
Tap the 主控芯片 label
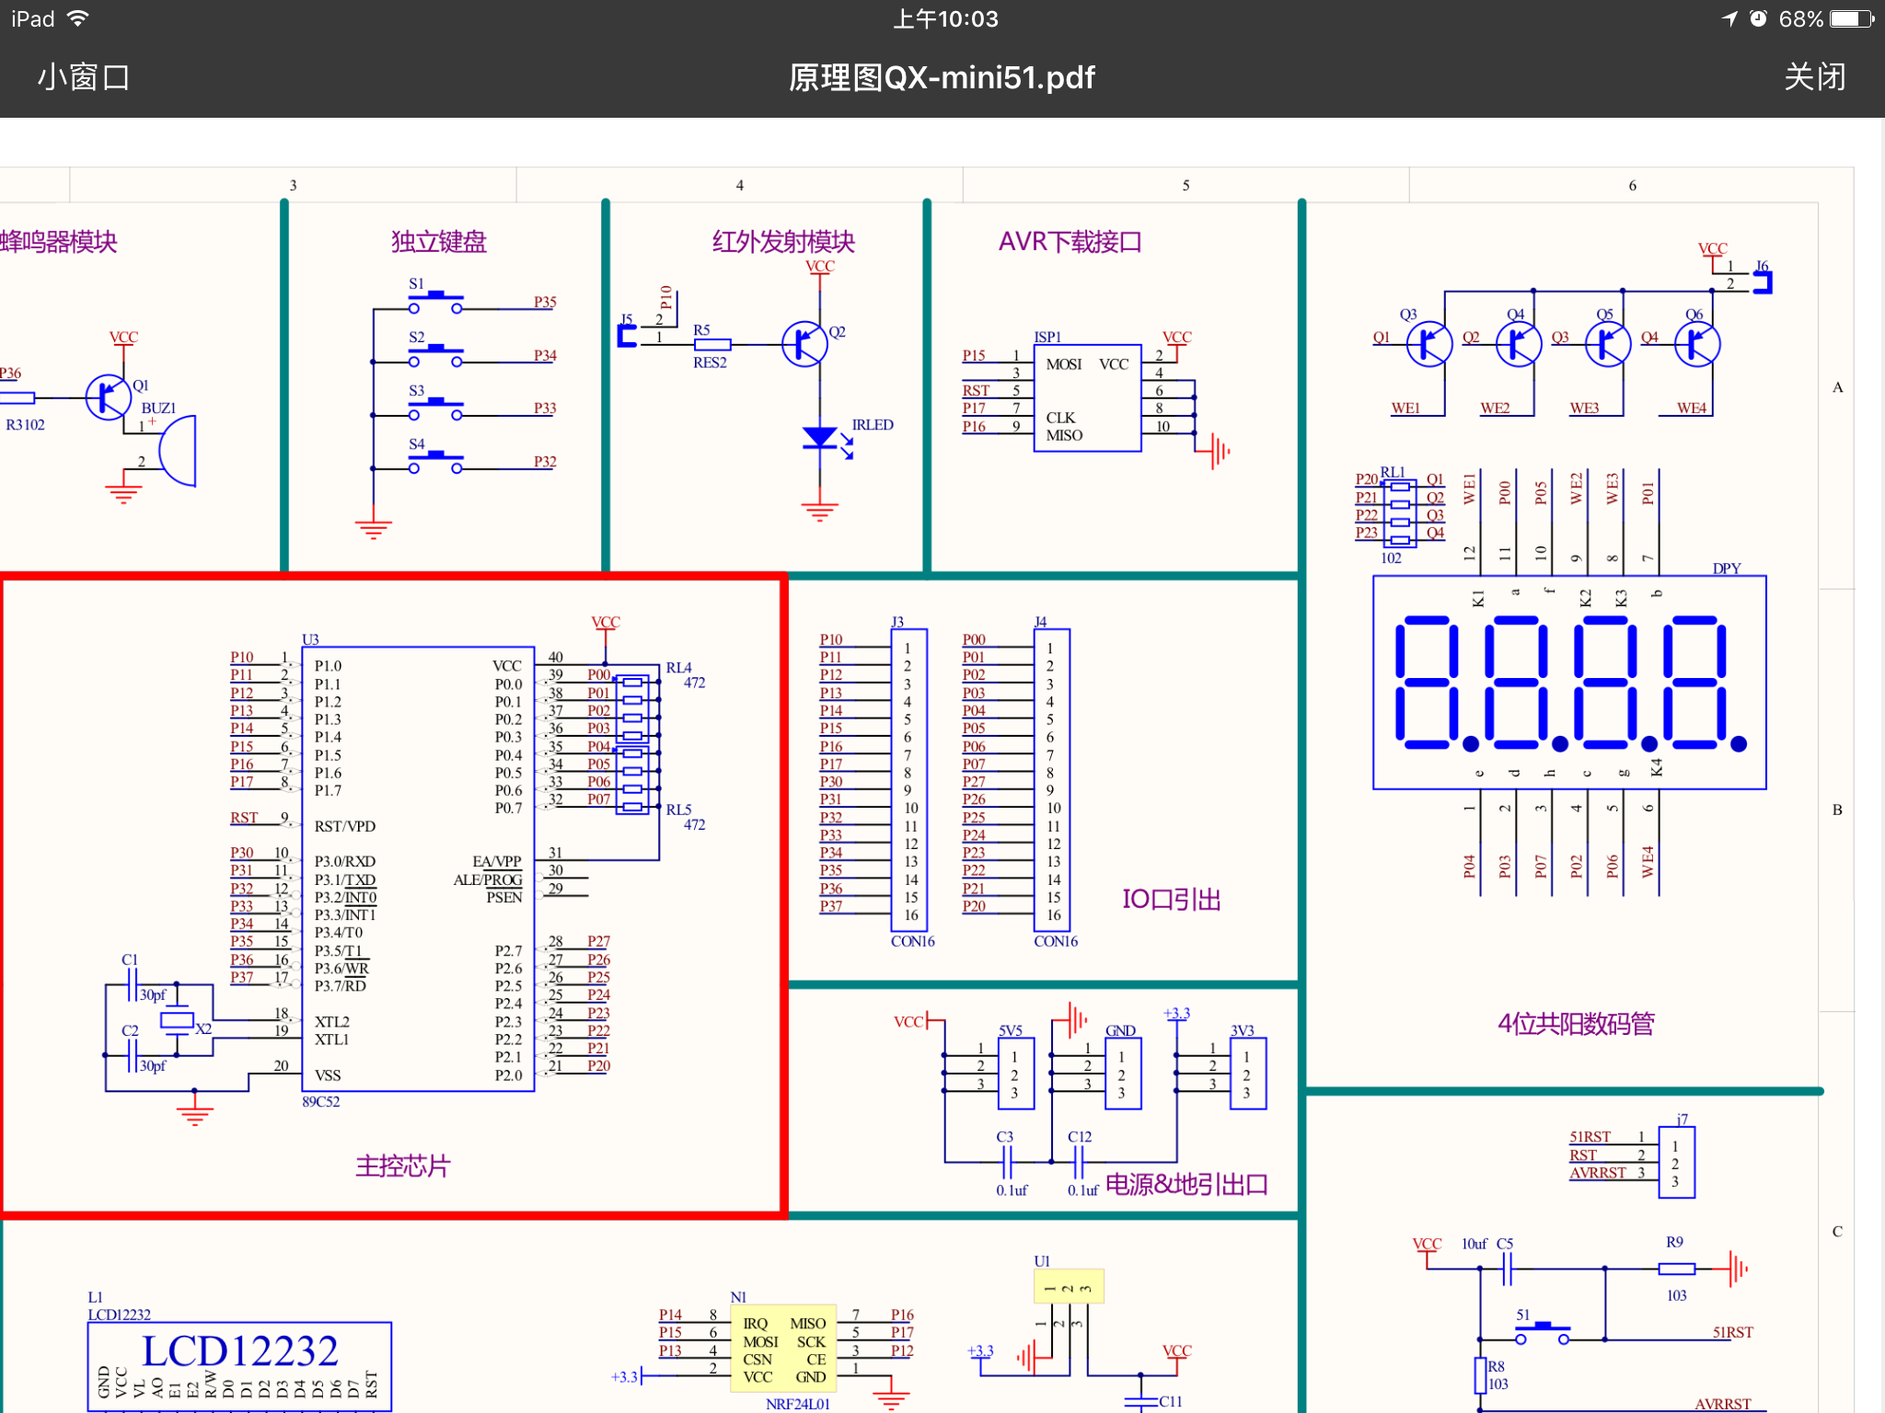click(402, 1166)
